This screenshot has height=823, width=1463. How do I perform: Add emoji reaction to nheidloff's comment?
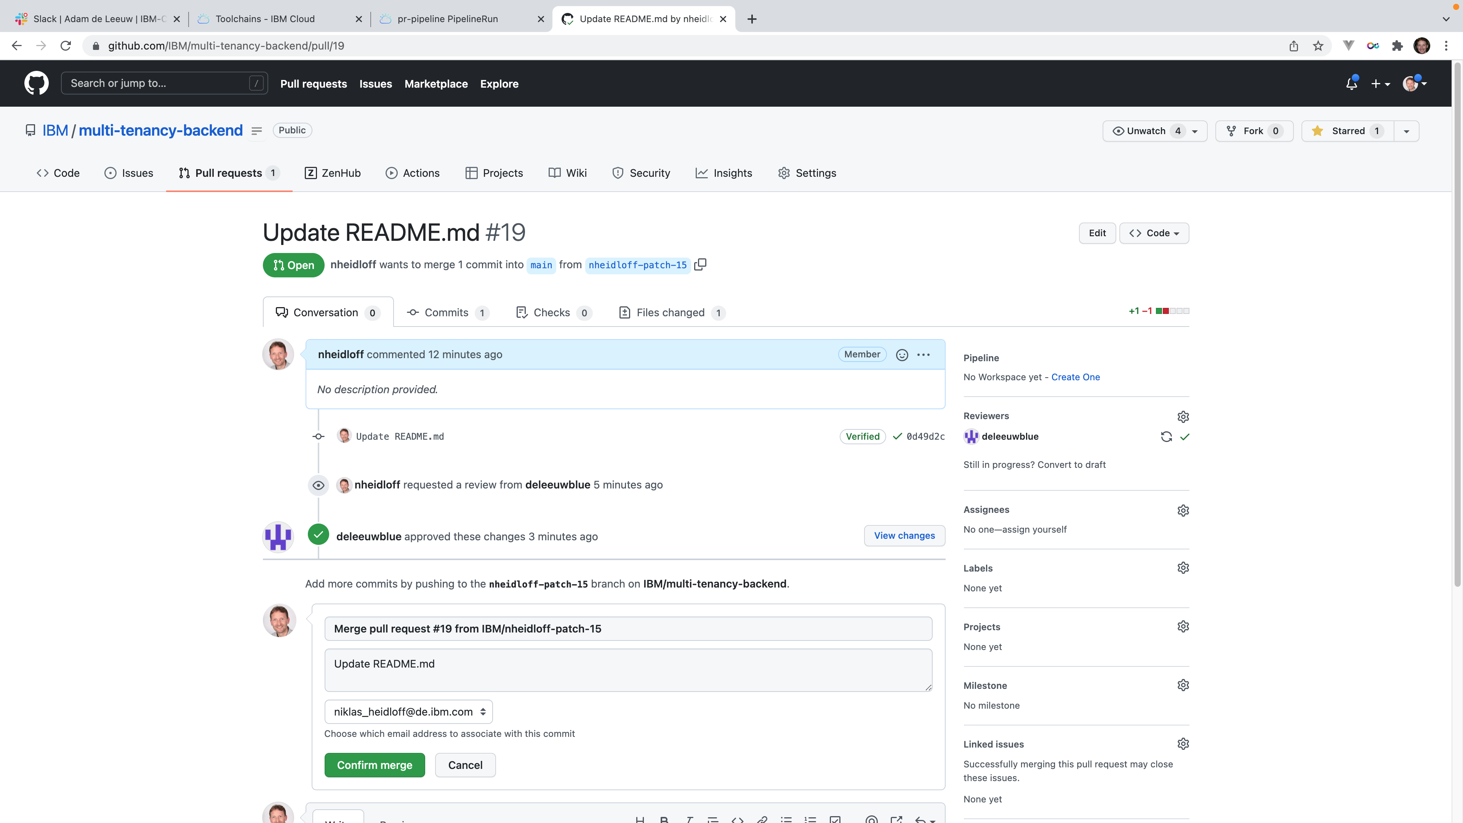pos(902,355)
